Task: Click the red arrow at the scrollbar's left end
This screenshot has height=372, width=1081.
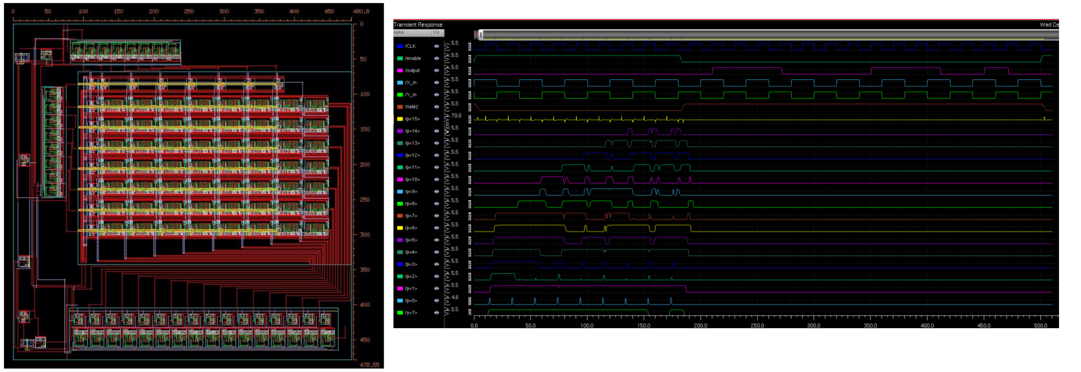Action: point(476,35)
